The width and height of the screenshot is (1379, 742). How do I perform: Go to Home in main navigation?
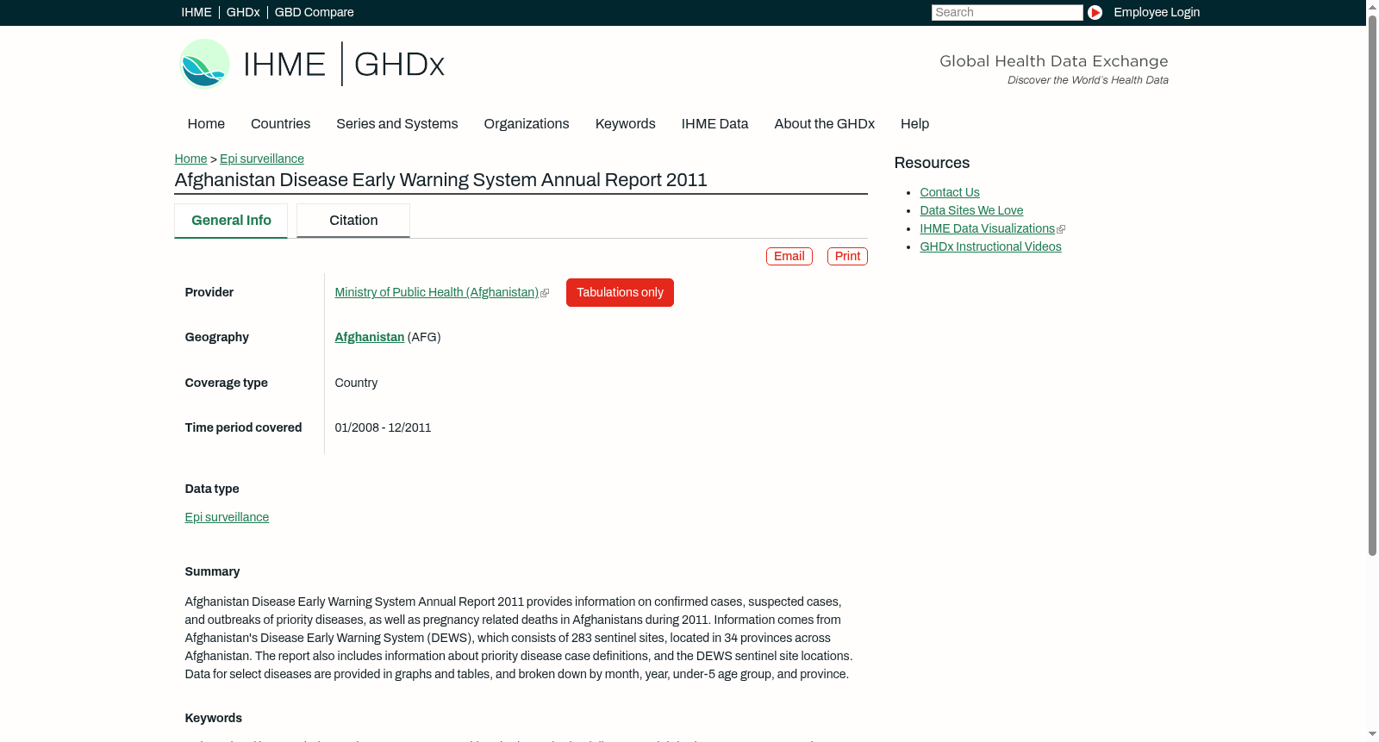206,124
